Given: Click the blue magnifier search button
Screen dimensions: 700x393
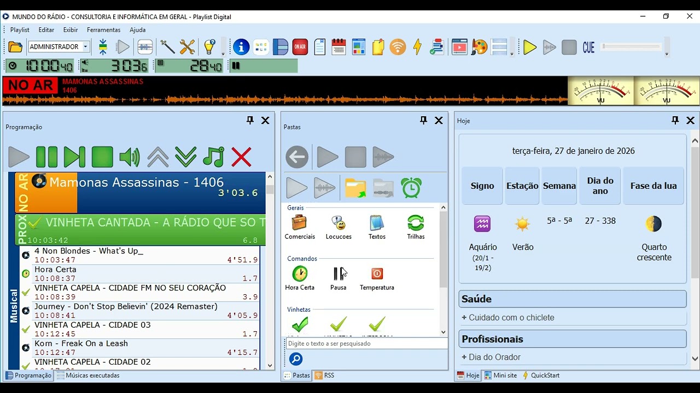Looking at the screenshot, I should (x=296, y=359).
